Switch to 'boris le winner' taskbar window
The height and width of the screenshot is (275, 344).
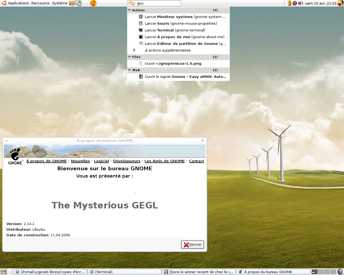(x=199, y=272)
